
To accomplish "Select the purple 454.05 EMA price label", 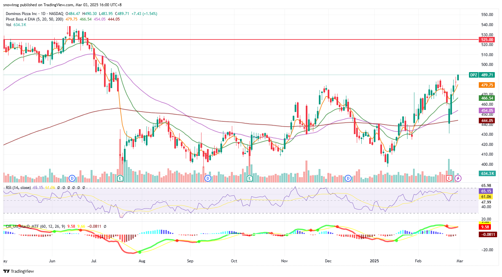I will pyautogui.click(x=487, y=111).
